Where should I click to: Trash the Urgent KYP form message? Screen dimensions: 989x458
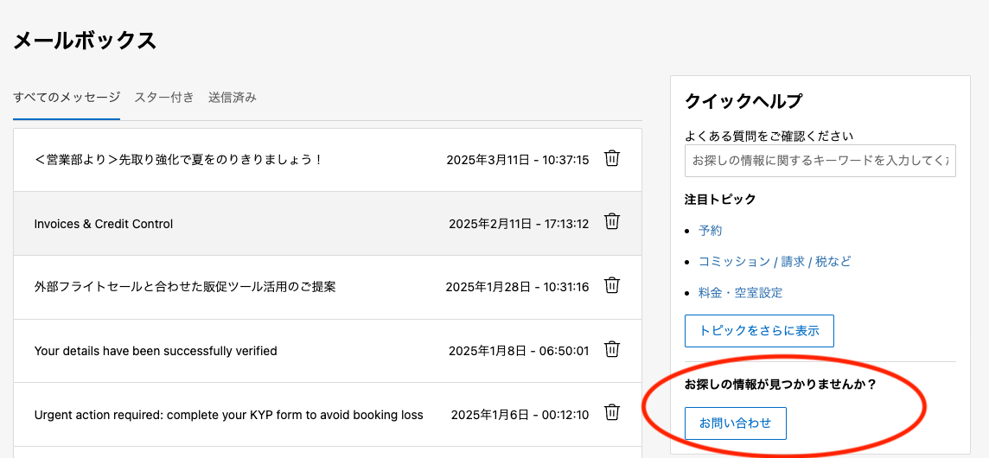tap(611, 413)
